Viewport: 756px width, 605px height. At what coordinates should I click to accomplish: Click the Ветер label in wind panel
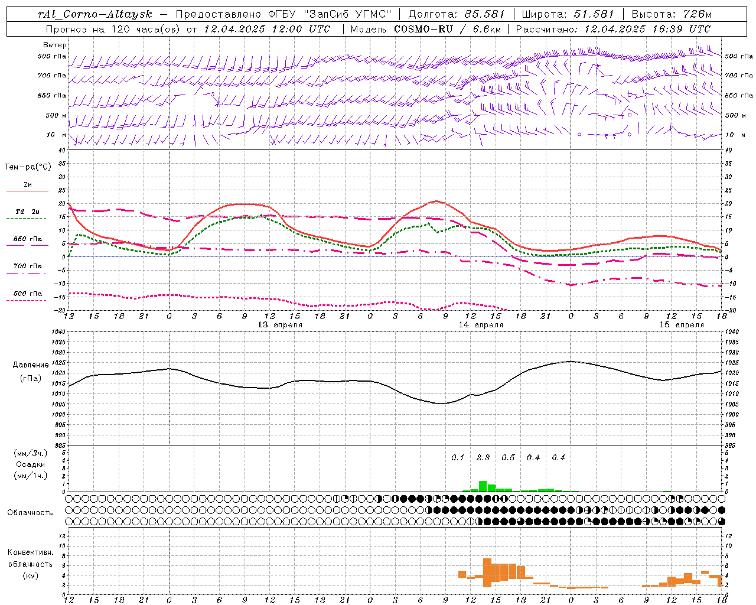click(x=55, y=45)
